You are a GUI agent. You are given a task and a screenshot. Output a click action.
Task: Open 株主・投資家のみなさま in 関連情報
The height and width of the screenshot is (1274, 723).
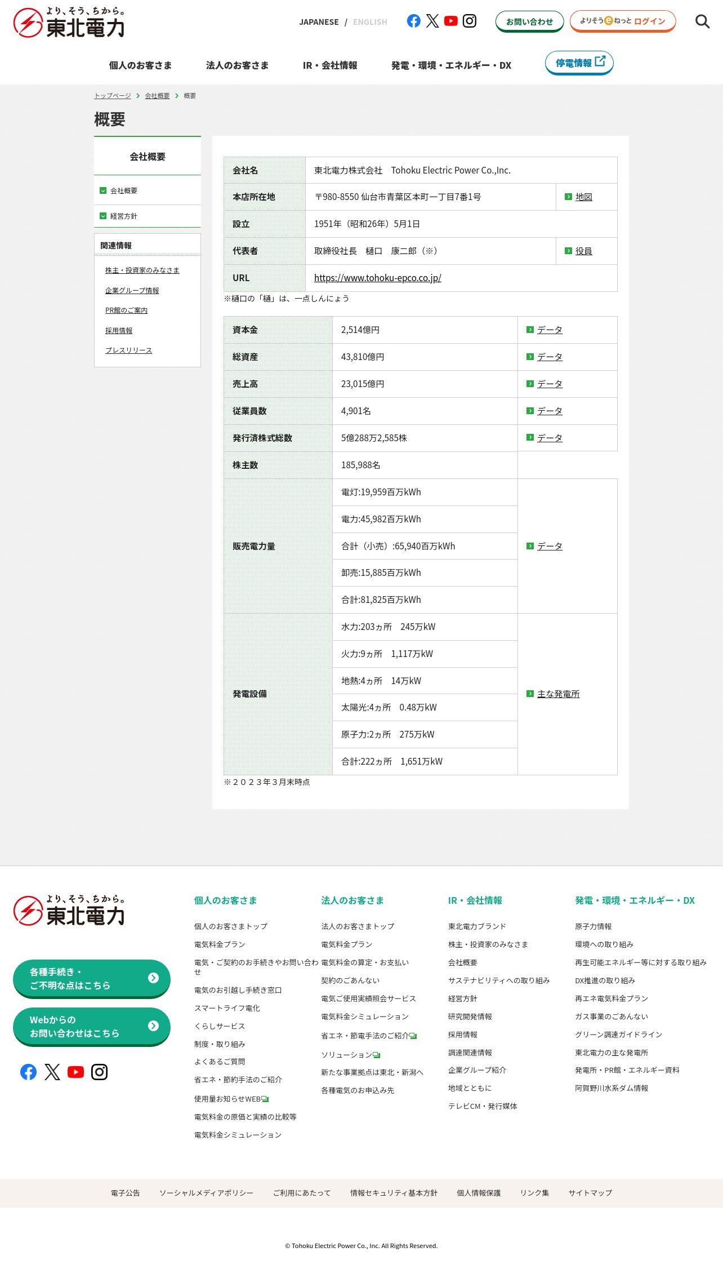(142, 270)
